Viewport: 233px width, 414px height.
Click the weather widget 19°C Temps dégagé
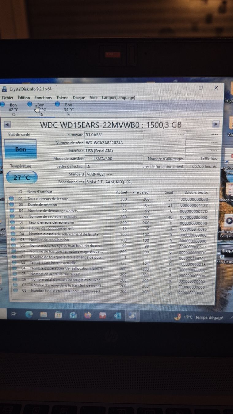click(x=198, y=317)
